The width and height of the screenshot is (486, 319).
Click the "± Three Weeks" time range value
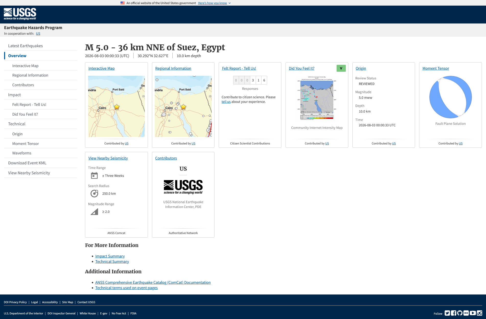(x=113, y=176)
